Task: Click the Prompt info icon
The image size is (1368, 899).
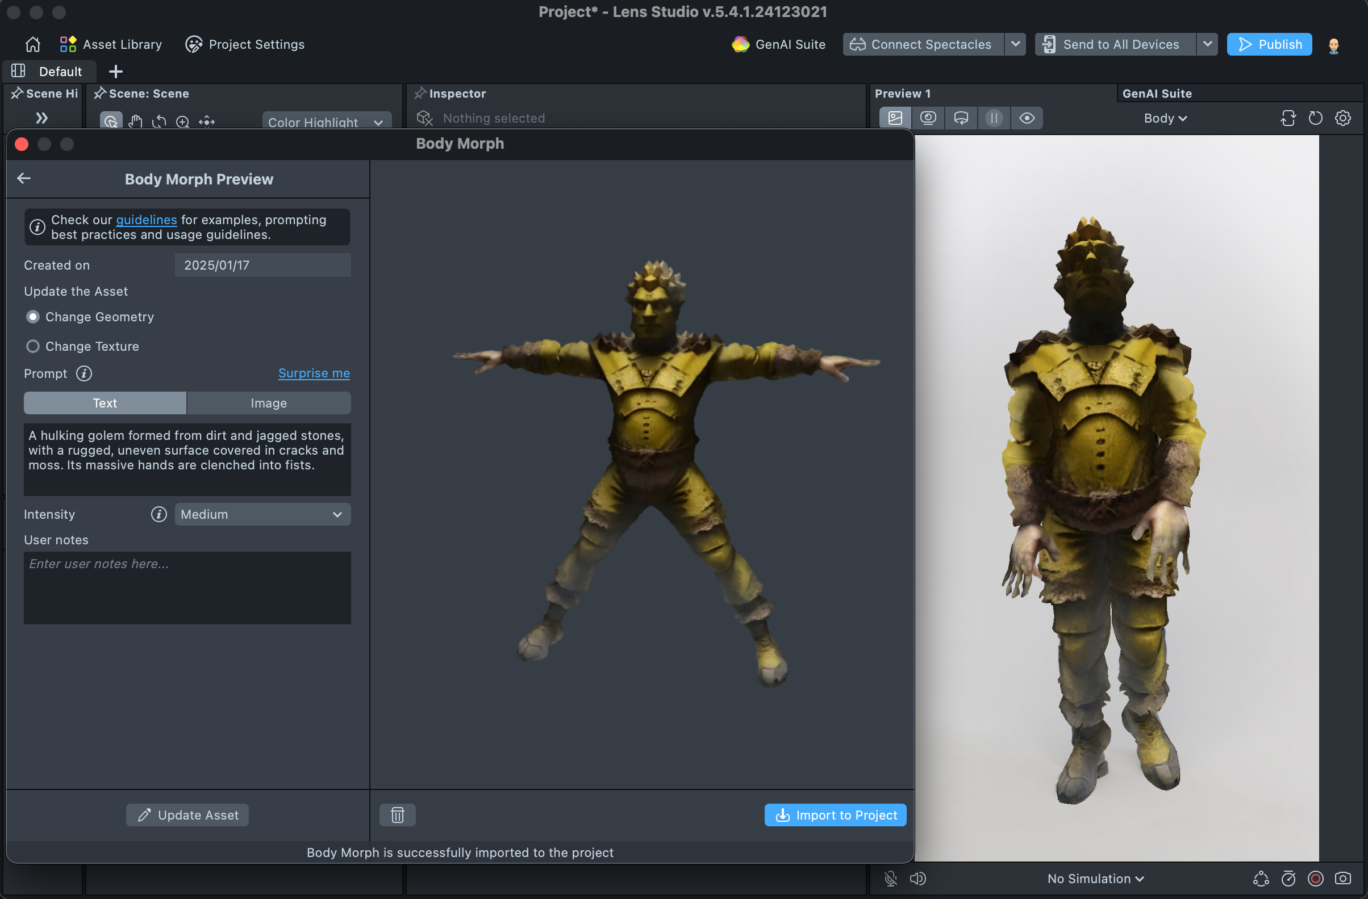Action: click(x=84, y=373)
